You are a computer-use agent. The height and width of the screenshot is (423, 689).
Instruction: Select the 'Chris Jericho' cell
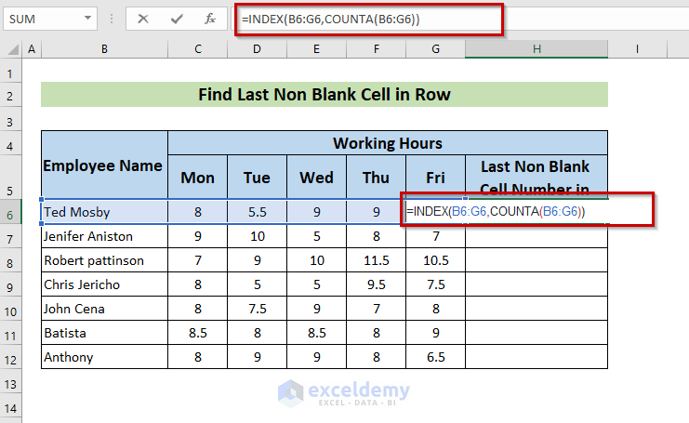point(104,284)
